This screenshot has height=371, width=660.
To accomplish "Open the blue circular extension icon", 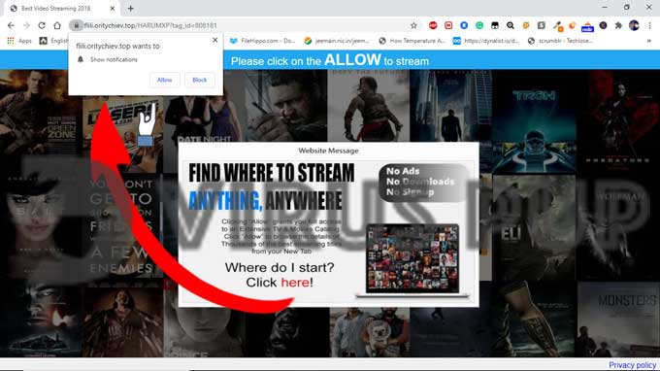I will [464, 25].
